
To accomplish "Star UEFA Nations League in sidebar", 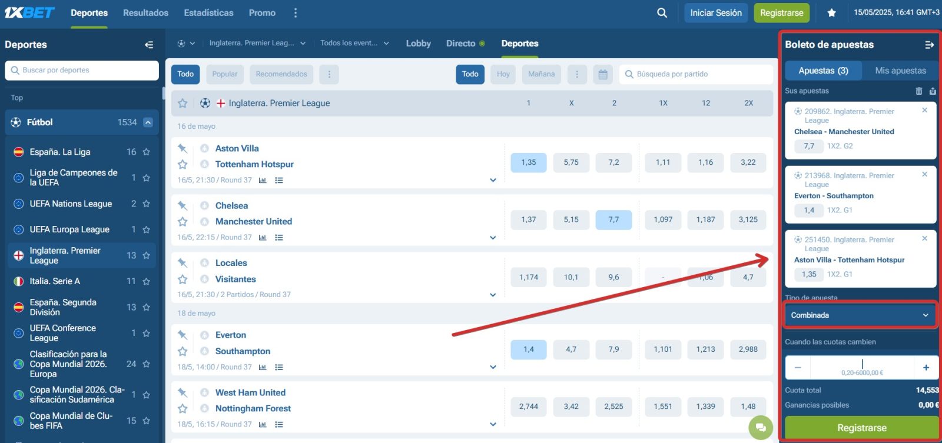I will click(x=146, y=204).
